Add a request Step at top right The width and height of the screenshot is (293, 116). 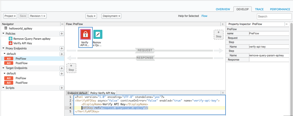218,35
